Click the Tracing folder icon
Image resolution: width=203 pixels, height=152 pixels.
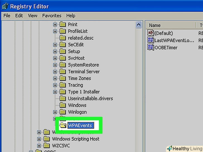click(63, 85)
